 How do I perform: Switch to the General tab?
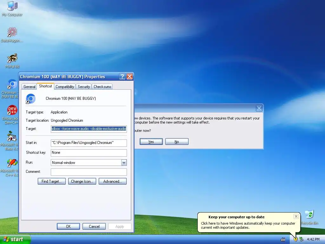click(29, 87)
